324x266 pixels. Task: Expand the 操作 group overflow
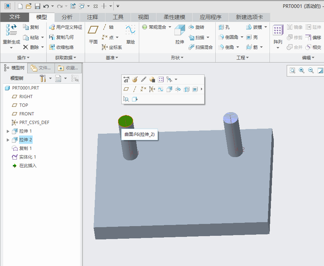pos(23,58)
